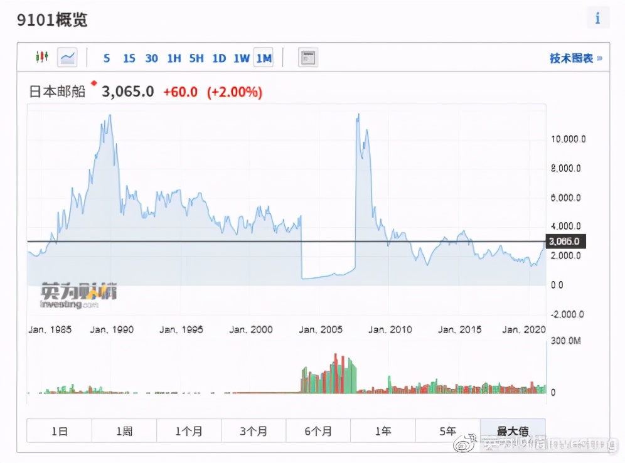625x463 pixels.
Task: Show the 1日 time range
Action: point(60,431)
